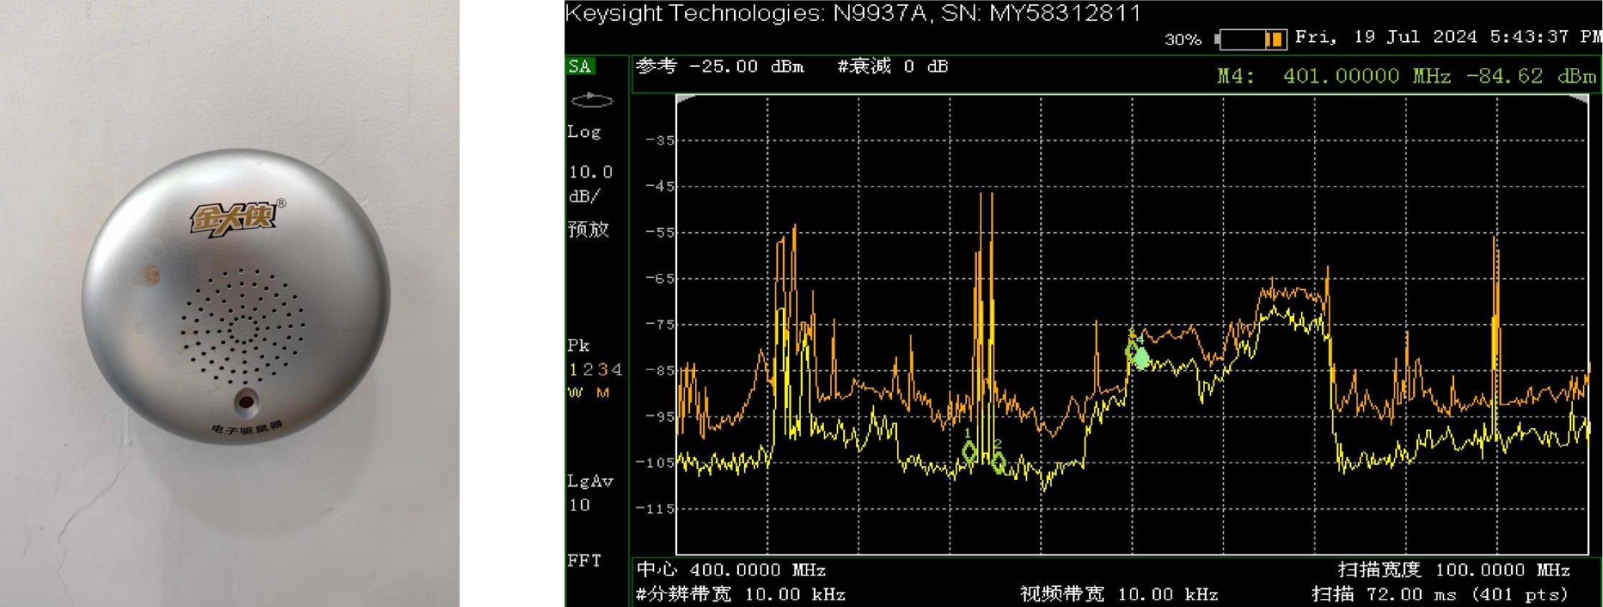Click the 30% battery percentage text
1603x607 pixels.
tap(1183, 40)
